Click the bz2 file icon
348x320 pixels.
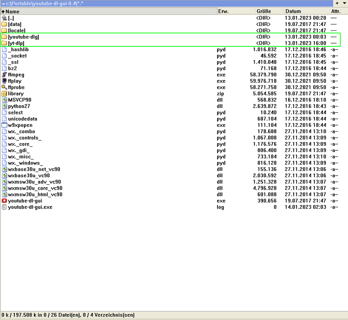(4, 68)
